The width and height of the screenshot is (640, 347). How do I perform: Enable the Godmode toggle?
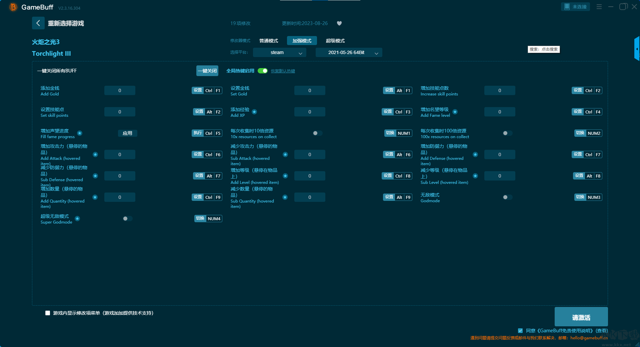[x=507, y=197]
